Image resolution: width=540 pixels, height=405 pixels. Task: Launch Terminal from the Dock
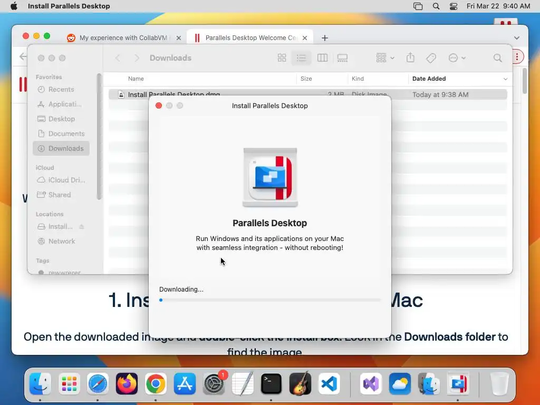[x=272, y=384]
